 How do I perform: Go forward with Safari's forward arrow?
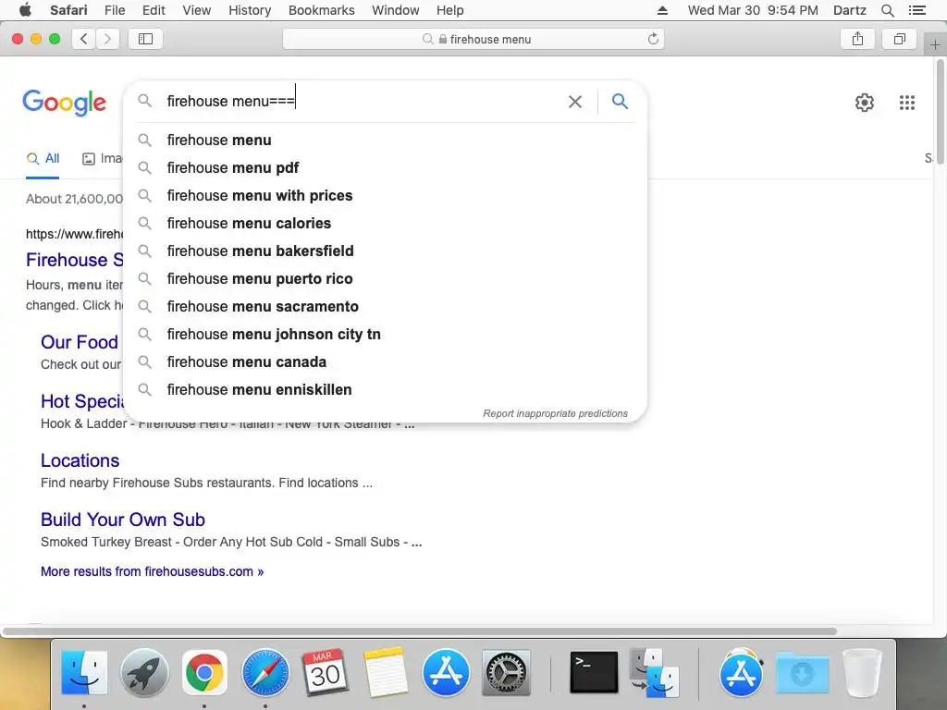click(107, 39)
